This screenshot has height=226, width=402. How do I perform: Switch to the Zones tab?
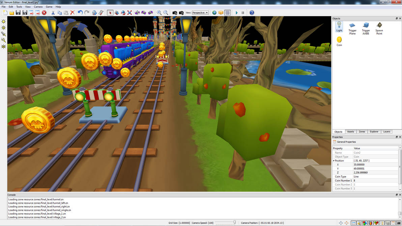coord(362,132)
